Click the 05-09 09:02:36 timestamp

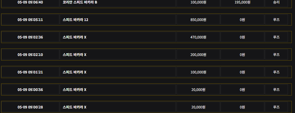(x=30, y=37)
